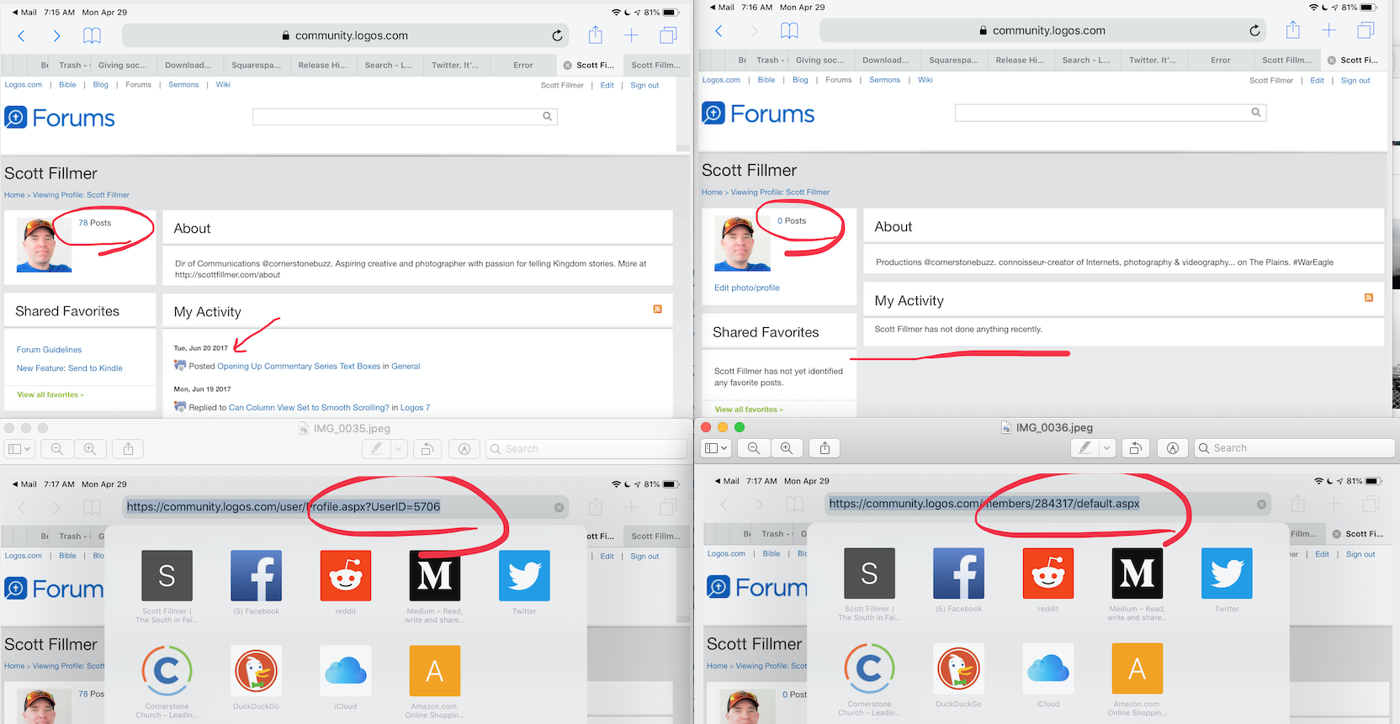Switch to the Giving soc... tab on the 0 Posts page

pos(820,60)
